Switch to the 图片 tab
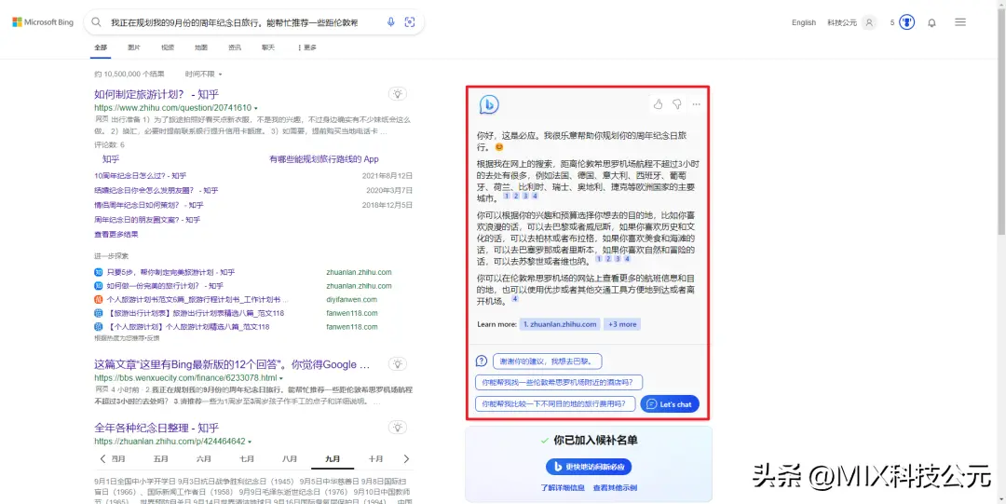 click(134, 48)
